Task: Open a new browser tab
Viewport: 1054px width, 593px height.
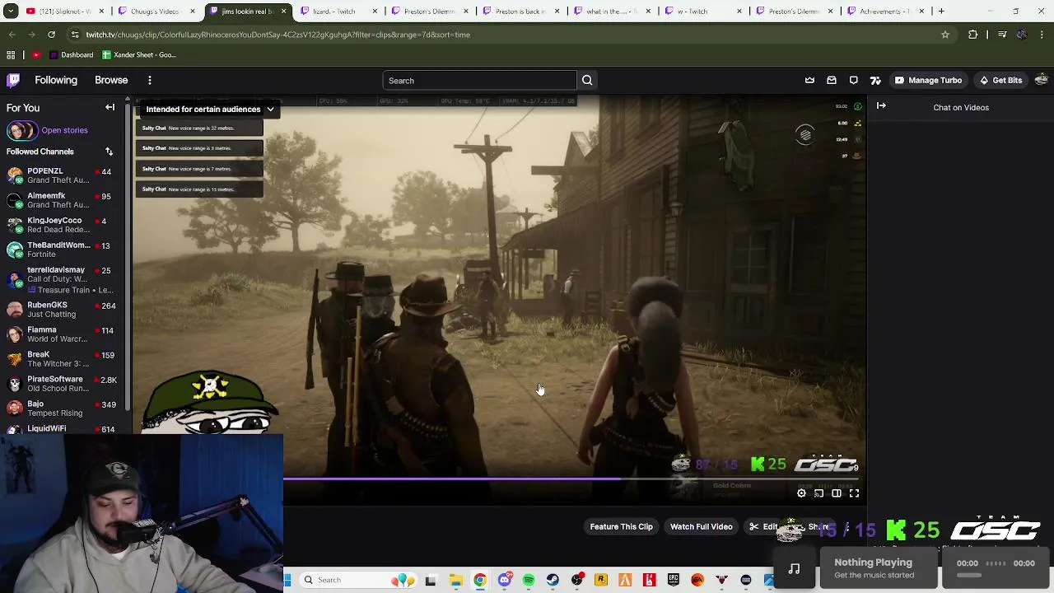Action: (x=941, y=12)
